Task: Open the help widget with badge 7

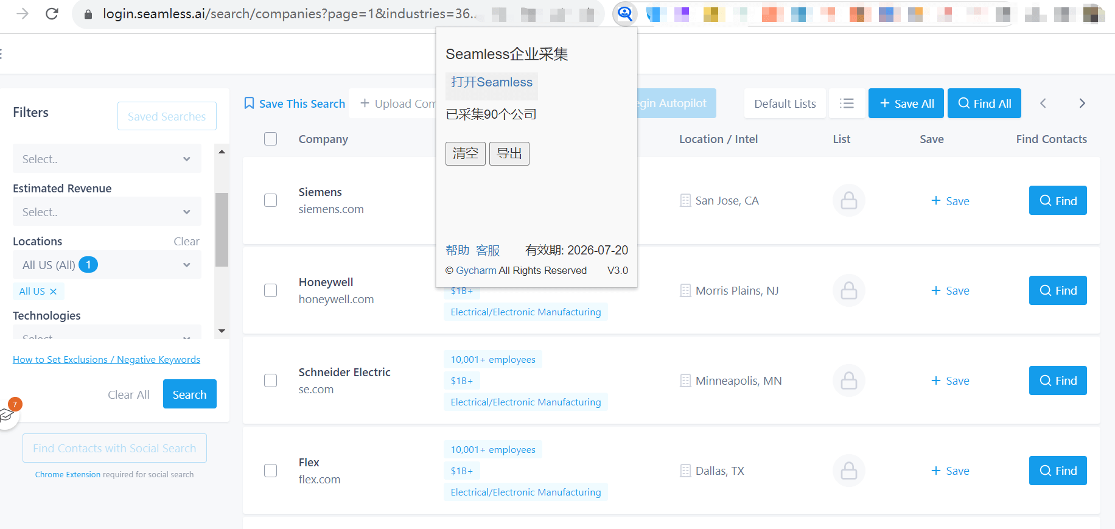Action: (x=7, y=414)
